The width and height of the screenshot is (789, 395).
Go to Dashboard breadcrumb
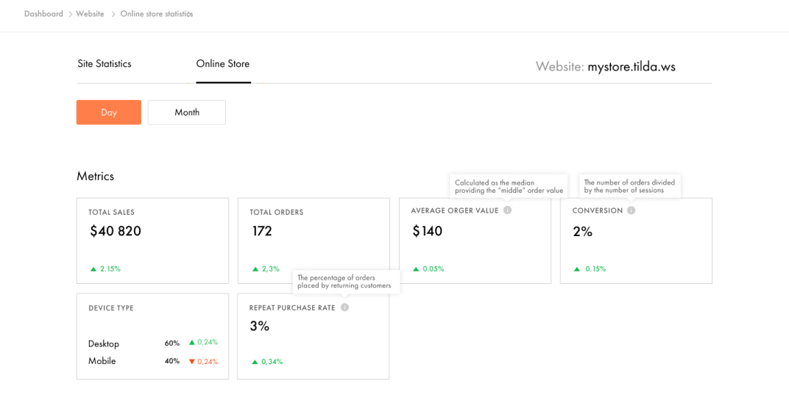coord(43,14)
